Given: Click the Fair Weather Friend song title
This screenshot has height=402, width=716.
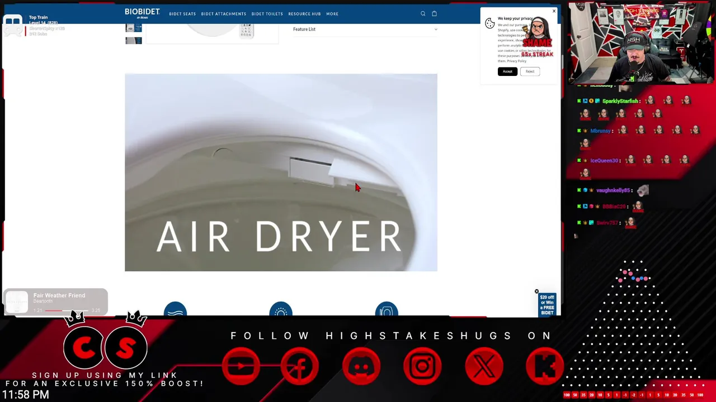Looking at the screenshot, I should pyautogui.click(x=59, y=295).
